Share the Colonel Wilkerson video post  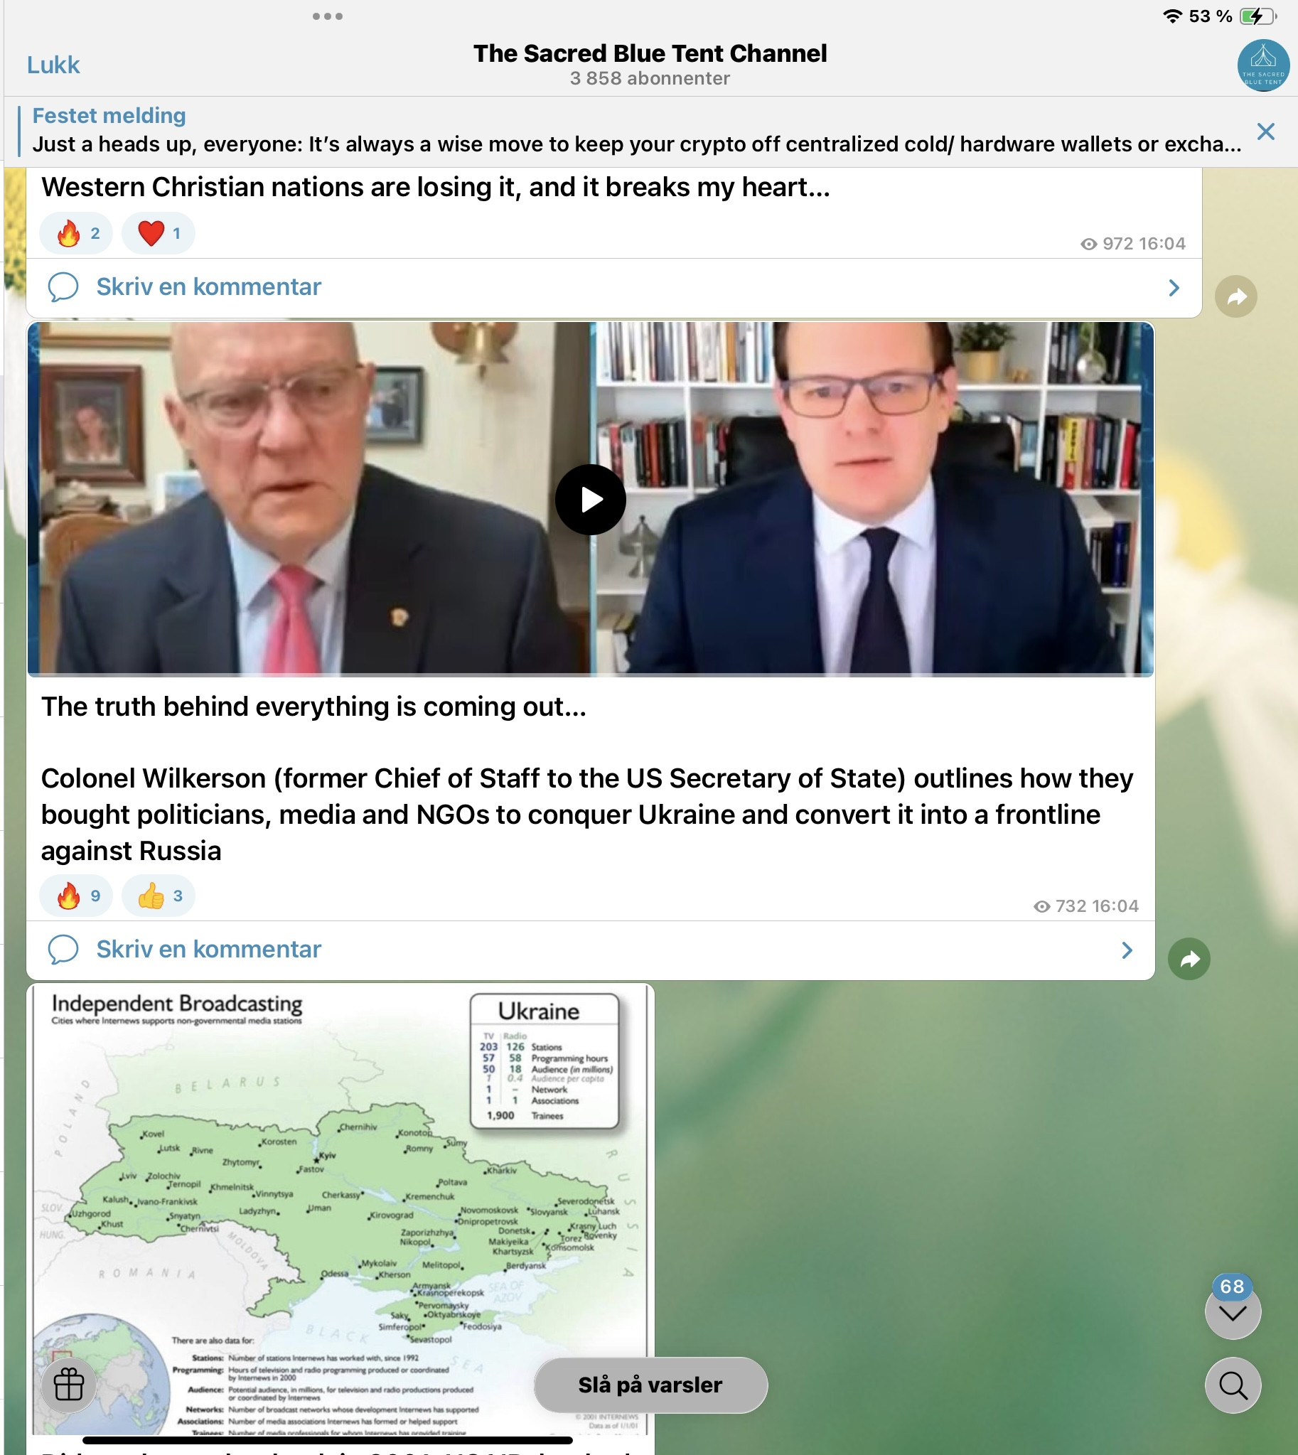1189,959
